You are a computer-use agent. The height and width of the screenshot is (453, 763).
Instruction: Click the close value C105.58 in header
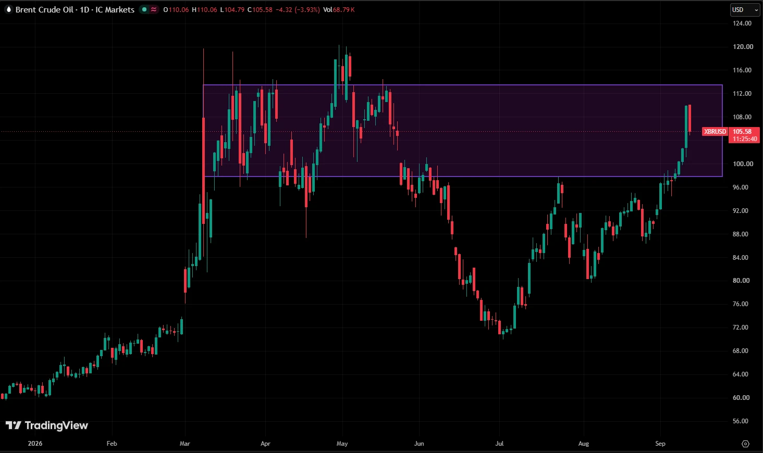(x=260, y=9)
